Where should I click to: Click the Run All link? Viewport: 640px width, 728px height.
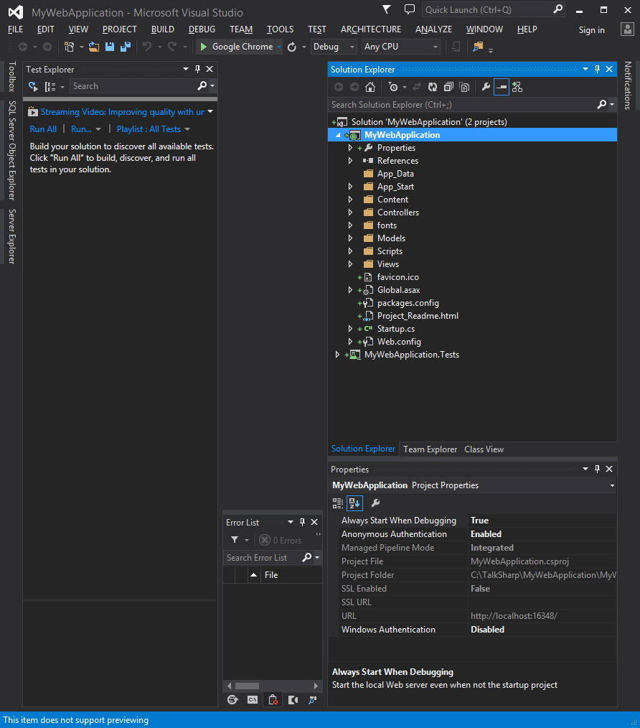click(43, 129)
